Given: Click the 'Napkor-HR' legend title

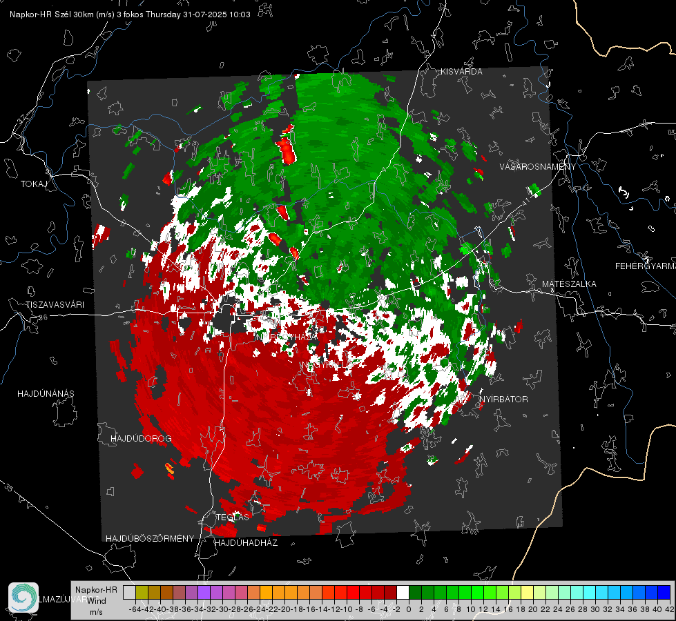Looking at the screenshot, I should [96, 590].
